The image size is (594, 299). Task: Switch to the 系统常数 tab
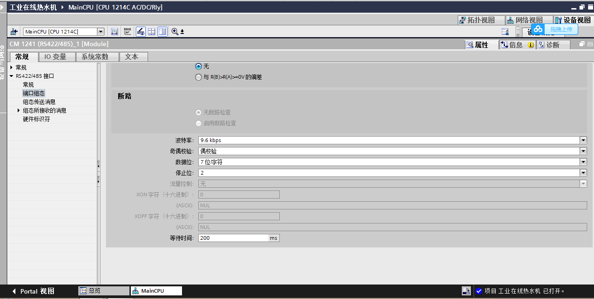click(x=95, y=57)
